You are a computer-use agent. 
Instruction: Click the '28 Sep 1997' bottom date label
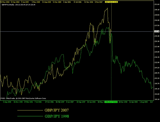tap(81, 102)
